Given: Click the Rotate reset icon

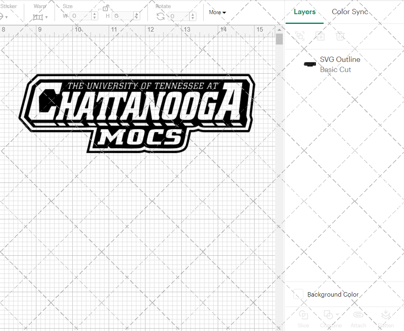Looking at the screenshot, I should (160, 16).
